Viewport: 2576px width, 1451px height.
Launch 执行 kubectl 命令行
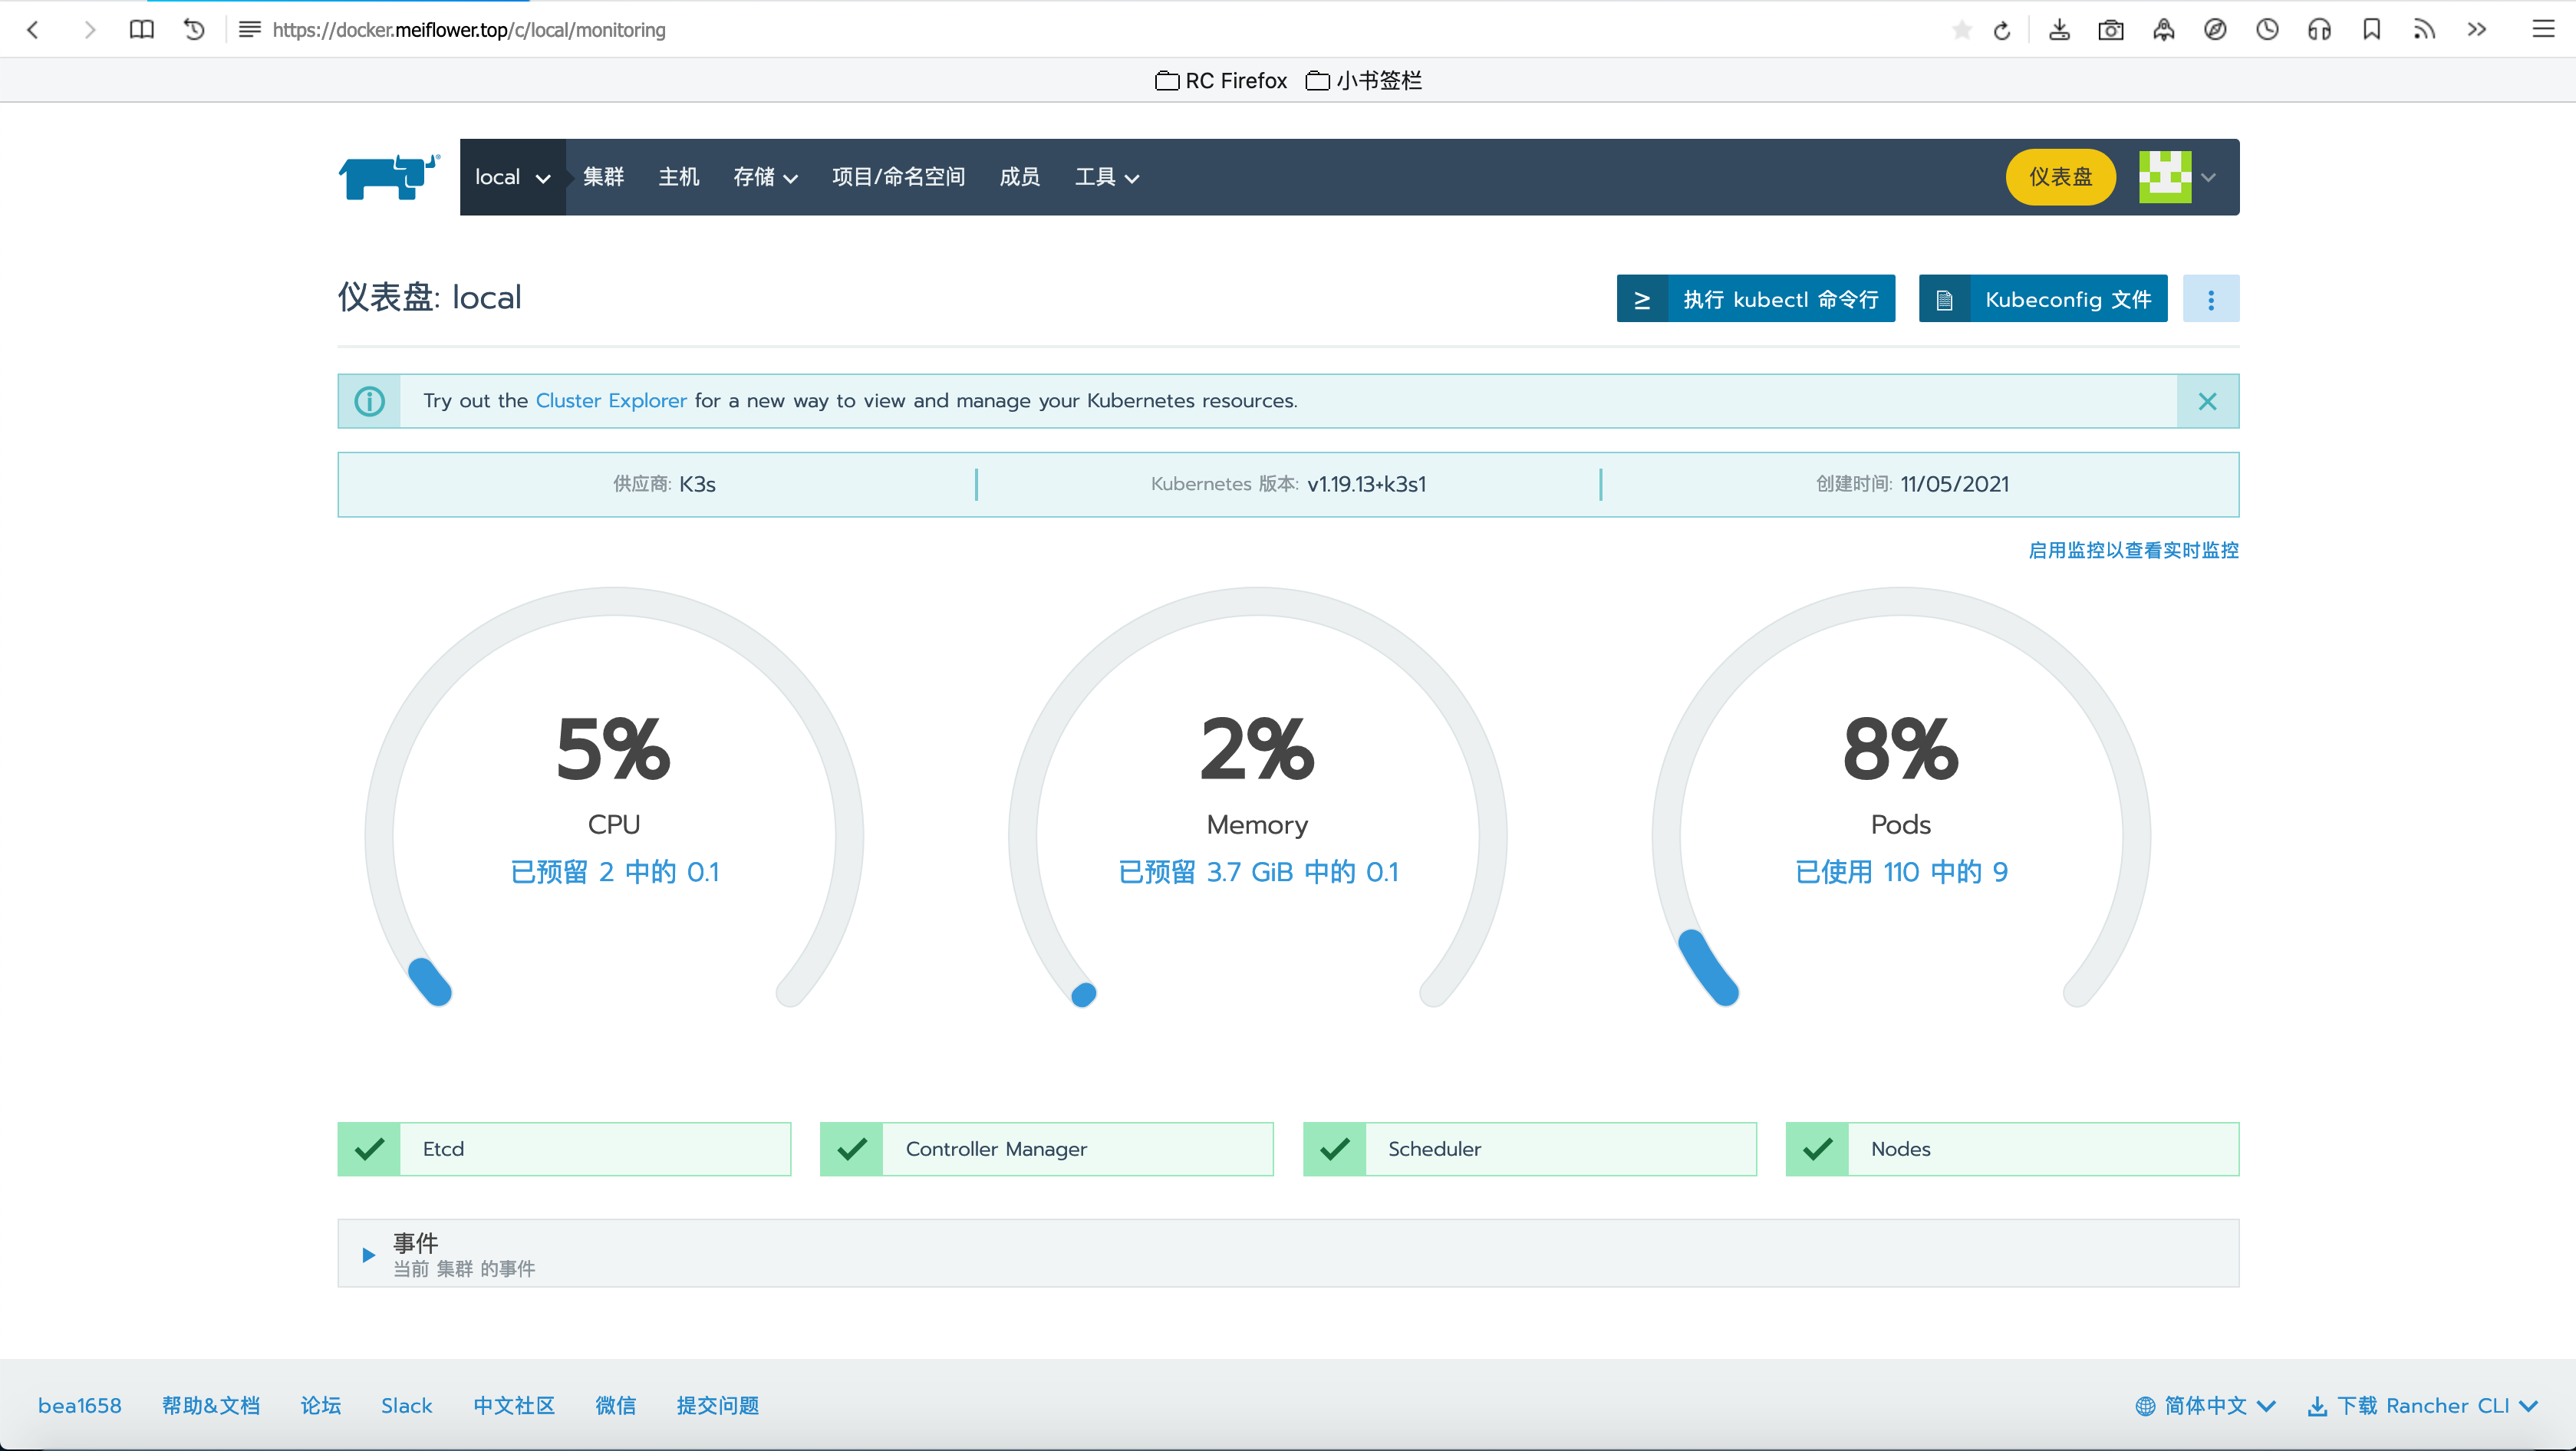pyautogui.click(x=1756, y=299)
